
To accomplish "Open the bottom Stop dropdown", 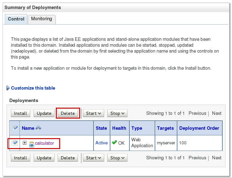I will [117, 158].
